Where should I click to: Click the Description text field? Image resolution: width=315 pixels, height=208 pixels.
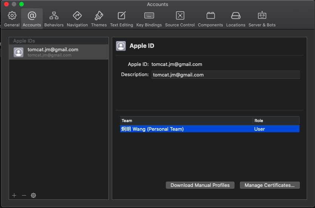225,75
